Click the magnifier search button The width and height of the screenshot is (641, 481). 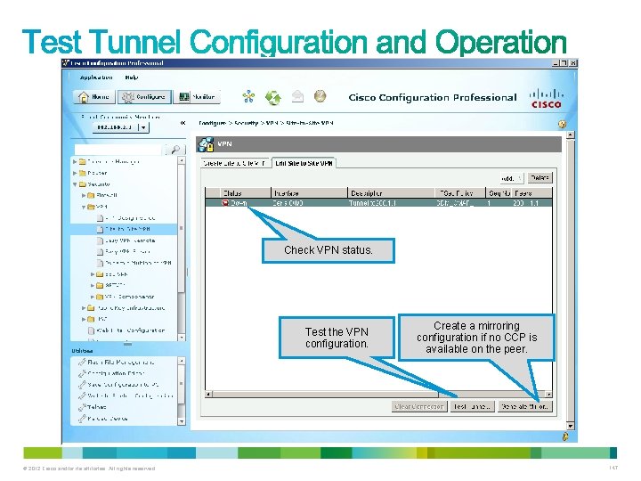coord(175,150)
